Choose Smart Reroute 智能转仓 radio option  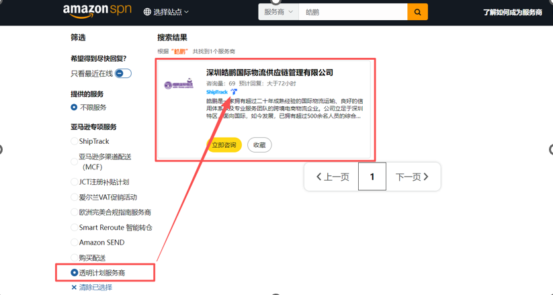click(x=74, y=228)
